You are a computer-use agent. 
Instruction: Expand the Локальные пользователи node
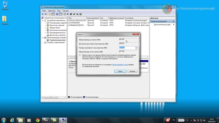[46, 30]
